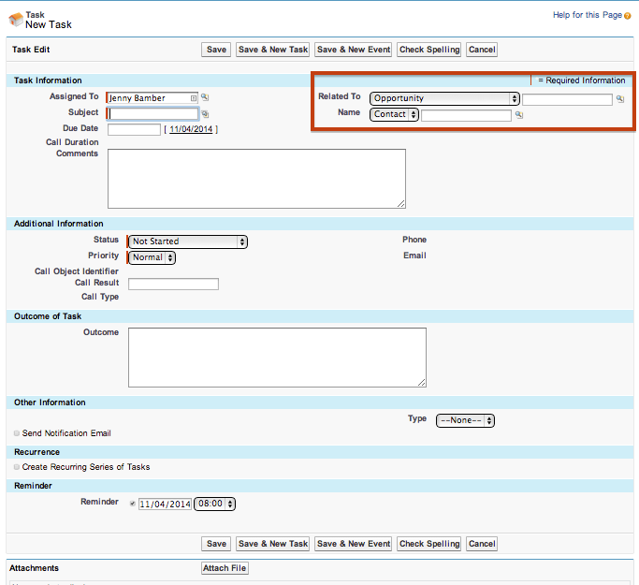Click the bottom Check Spelling button
Screen dimensions: 639x585
click(429, 544)
